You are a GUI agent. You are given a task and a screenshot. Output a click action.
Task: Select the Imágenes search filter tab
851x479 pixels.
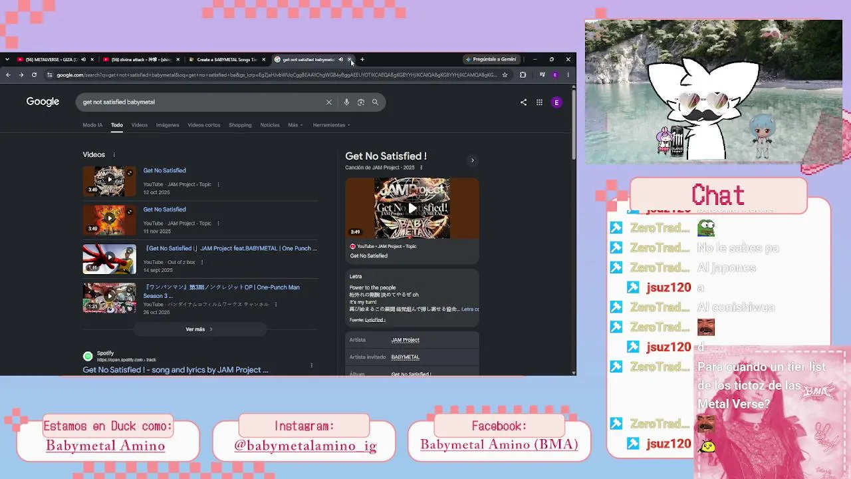pos(168,125)
